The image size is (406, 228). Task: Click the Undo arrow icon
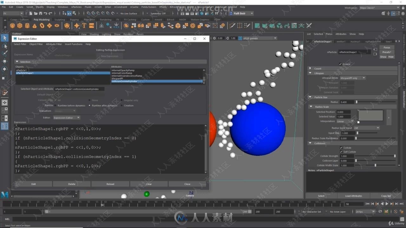pyautogui.click(x=45, y=13)
